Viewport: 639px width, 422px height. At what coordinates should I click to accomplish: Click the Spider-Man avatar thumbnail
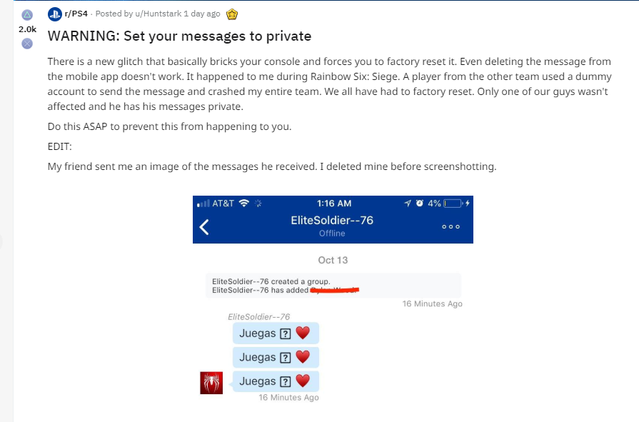(x=211, y=383)
